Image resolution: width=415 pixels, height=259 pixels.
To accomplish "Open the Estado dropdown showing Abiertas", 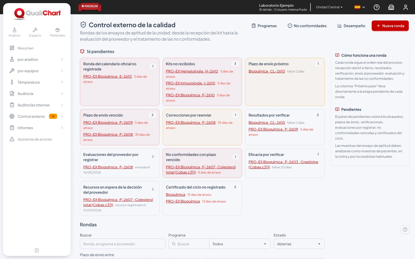I will click(299, 244).
